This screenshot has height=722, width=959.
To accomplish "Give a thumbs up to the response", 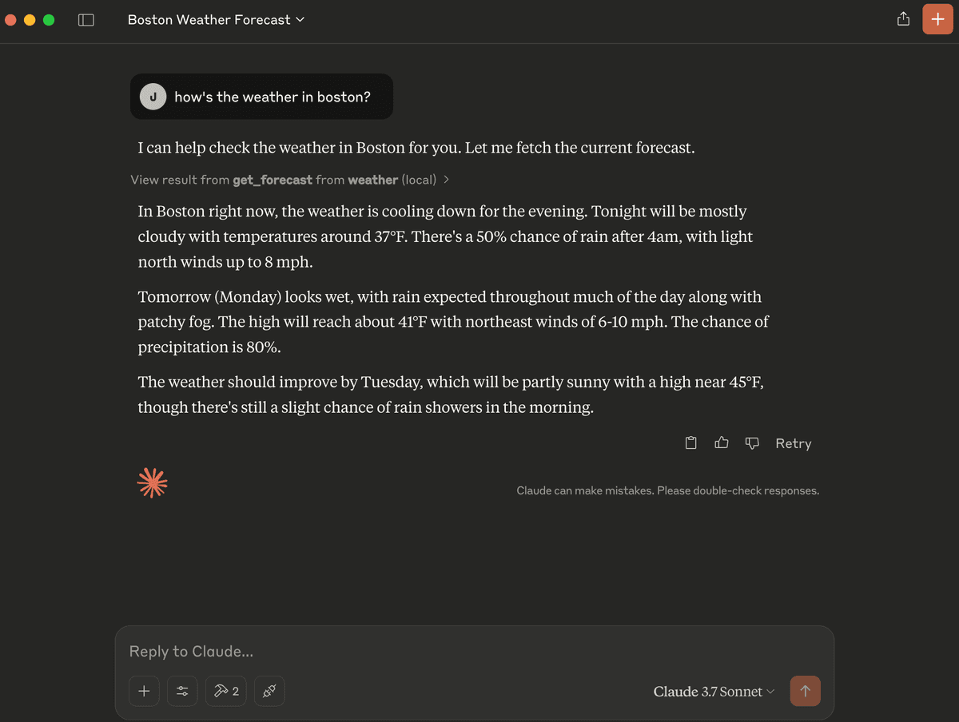I will (x=722, y=442).
